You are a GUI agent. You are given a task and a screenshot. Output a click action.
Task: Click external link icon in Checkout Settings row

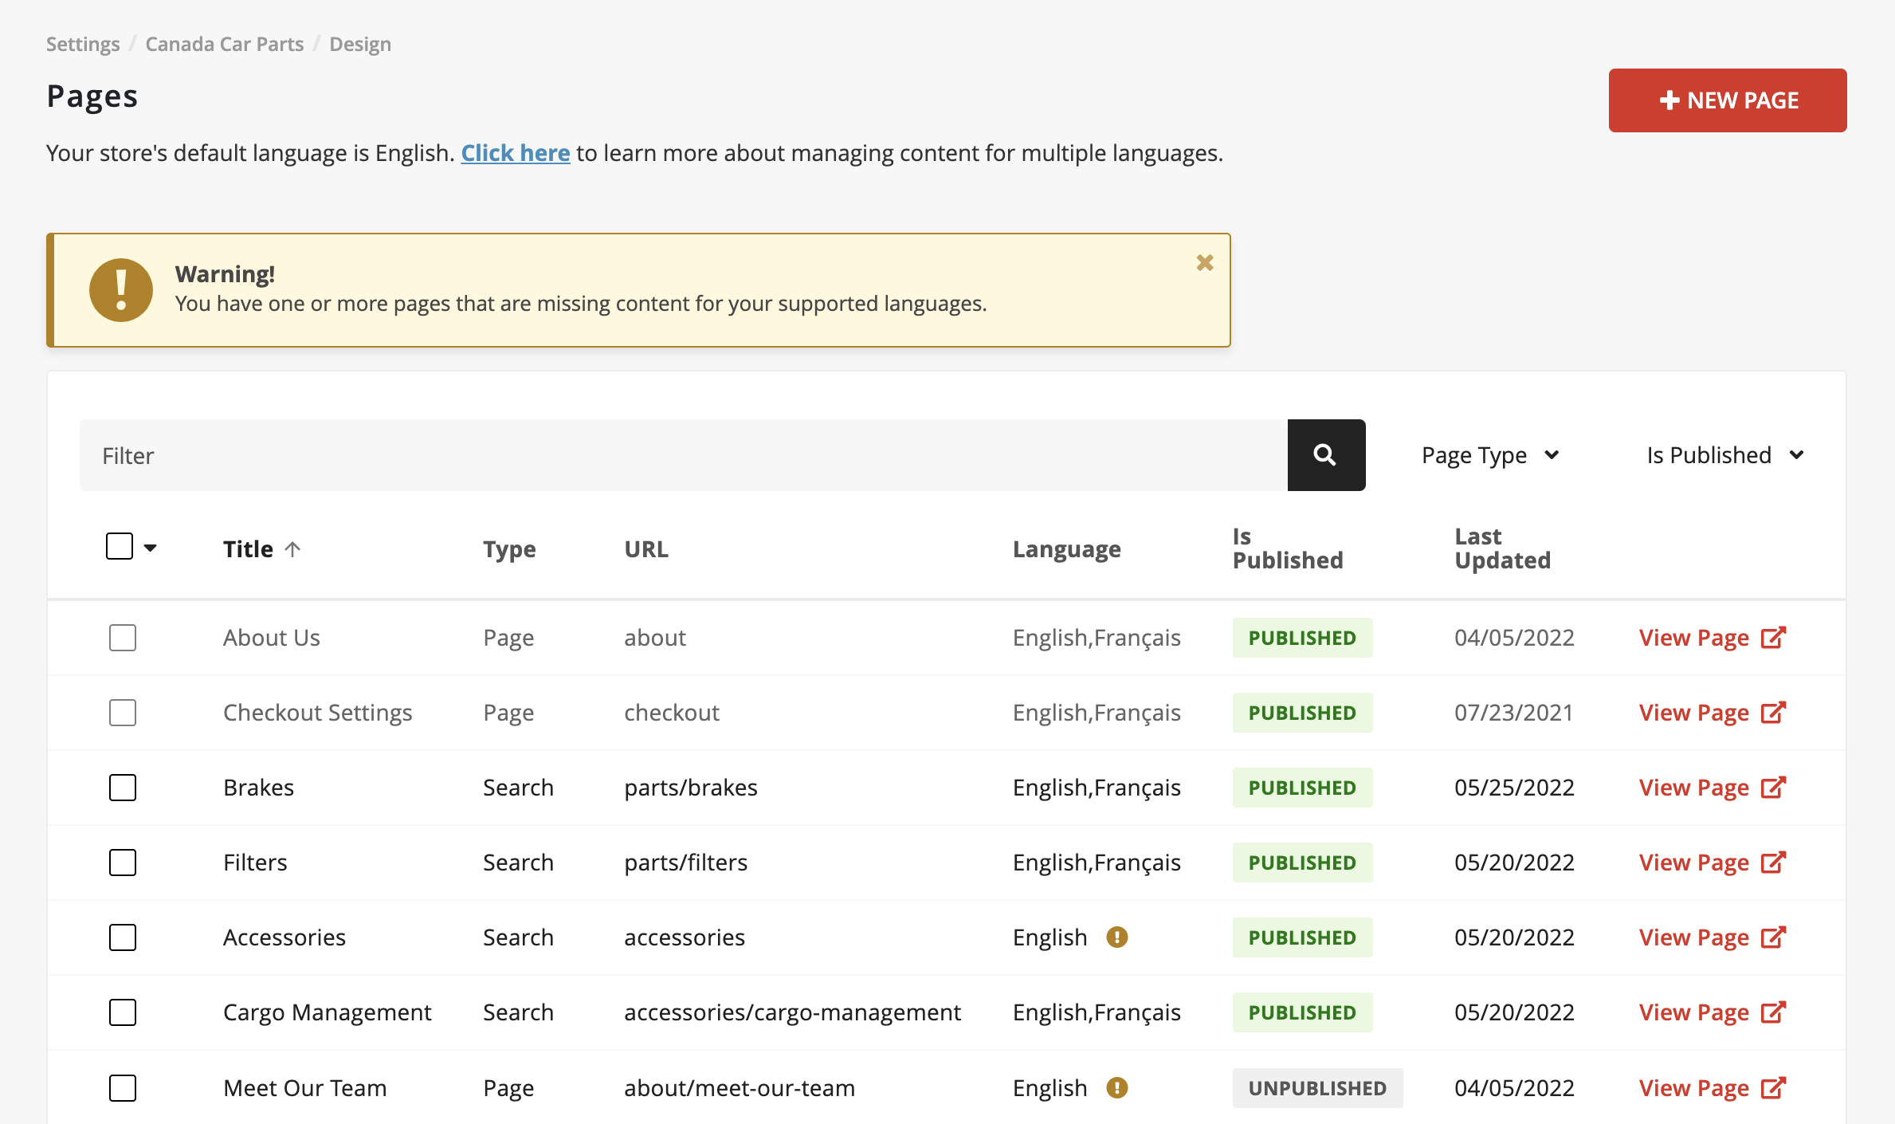point(1773,713)
